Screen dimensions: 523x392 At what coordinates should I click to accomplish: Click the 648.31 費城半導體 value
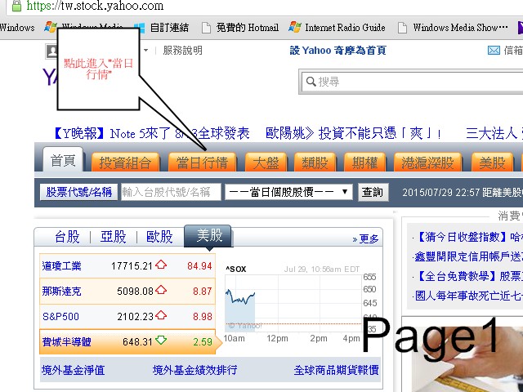click(x=137, y=341)
